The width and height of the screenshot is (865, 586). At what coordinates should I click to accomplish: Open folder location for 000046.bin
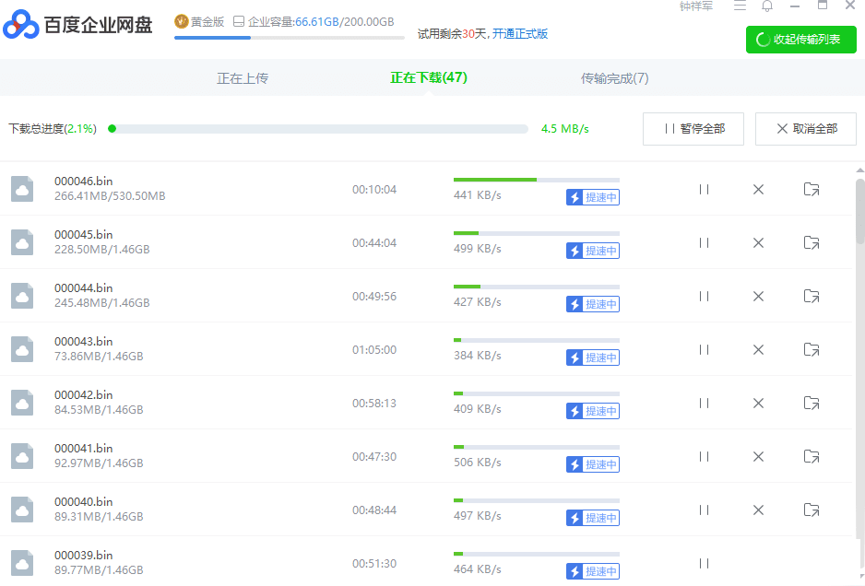(x=812, y=190)
